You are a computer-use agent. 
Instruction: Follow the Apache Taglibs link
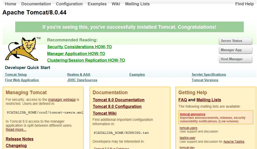(234, 142)
